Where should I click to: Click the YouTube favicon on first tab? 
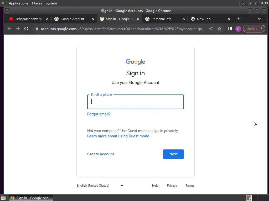11,19
